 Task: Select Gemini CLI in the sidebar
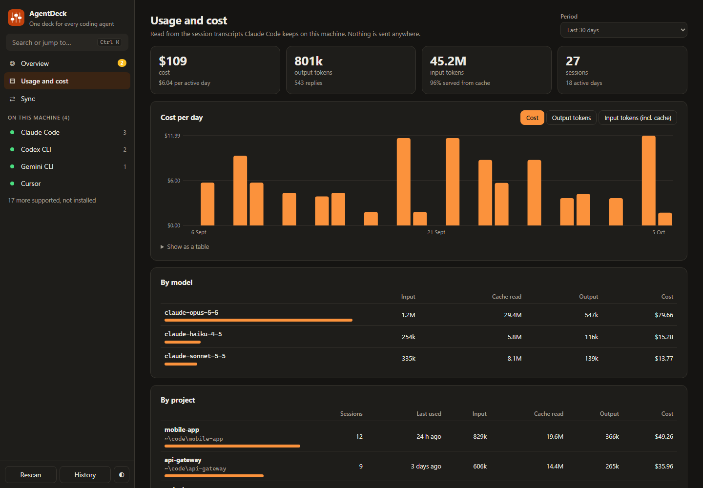coord(67,166)
